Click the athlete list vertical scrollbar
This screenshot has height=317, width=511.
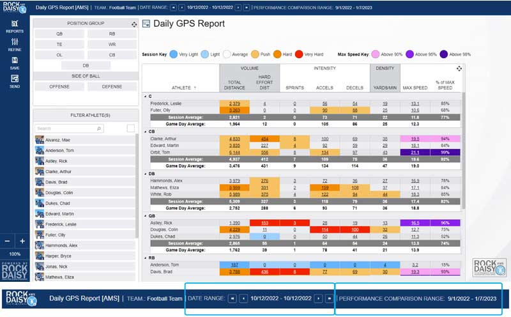click(x=137, y=186)
